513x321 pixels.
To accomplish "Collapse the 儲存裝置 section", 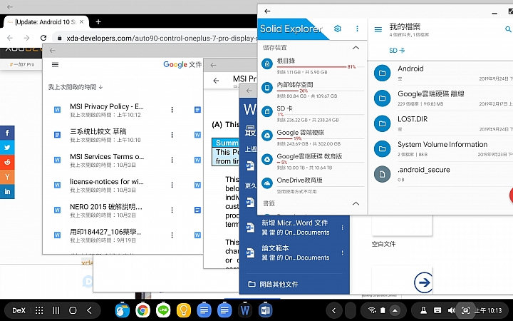I will [356, 48].
